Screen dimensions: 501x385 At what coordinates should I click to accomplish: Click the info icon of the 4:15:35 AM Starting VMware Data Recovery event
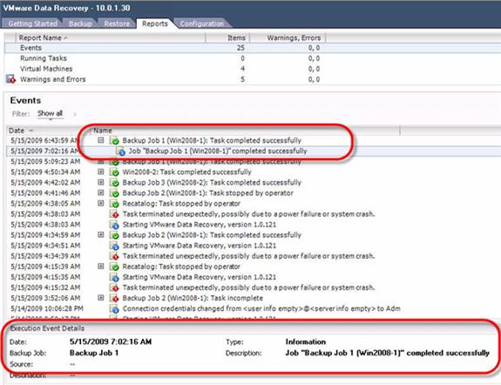pos(114,277)
